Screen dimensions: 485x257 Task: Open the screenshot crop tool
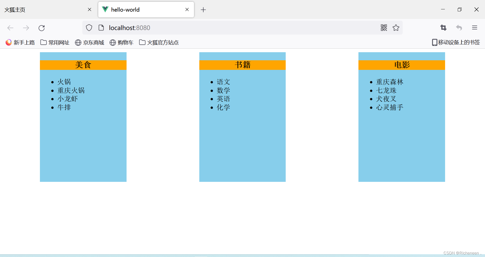[x=443, y=28]
